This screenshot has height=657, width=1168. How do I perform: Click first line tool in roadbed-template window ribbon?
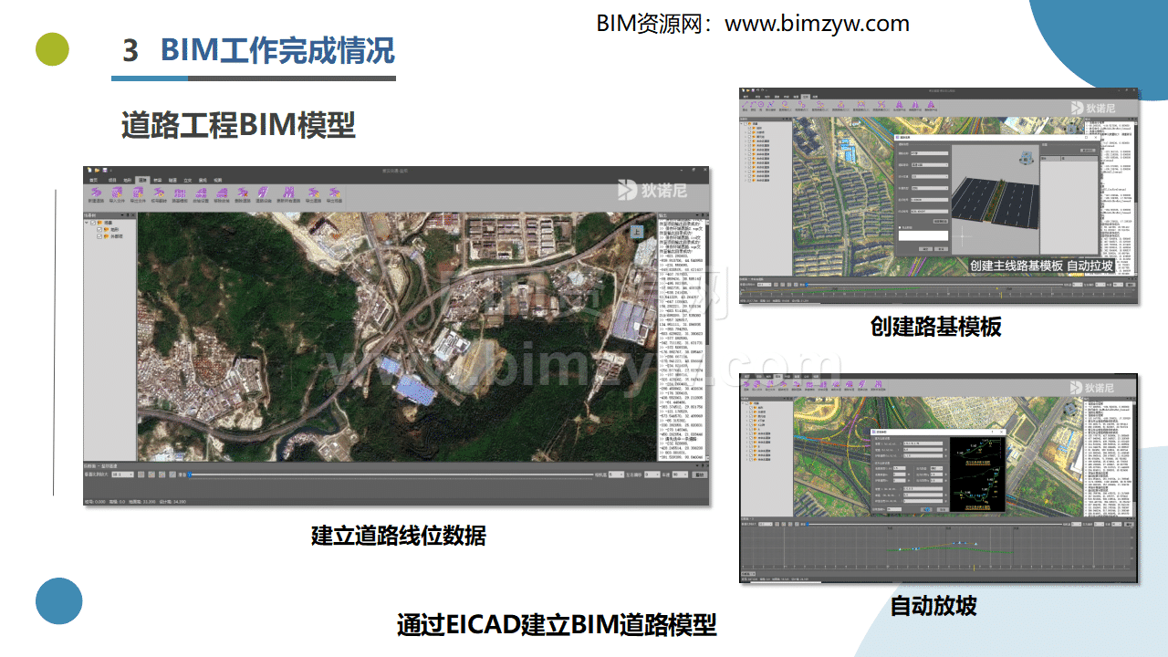(x=745, y=105)
